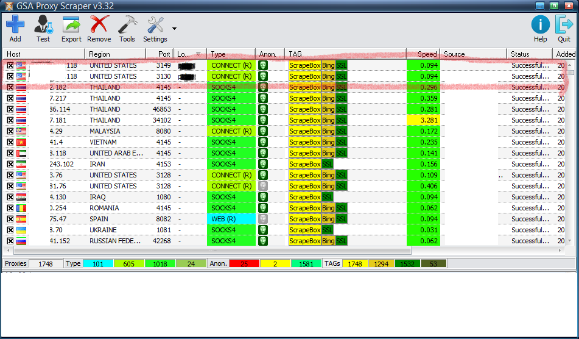Click the Malaysia flag icon
This screenshot has height=339, width=579.
point(21,131)
